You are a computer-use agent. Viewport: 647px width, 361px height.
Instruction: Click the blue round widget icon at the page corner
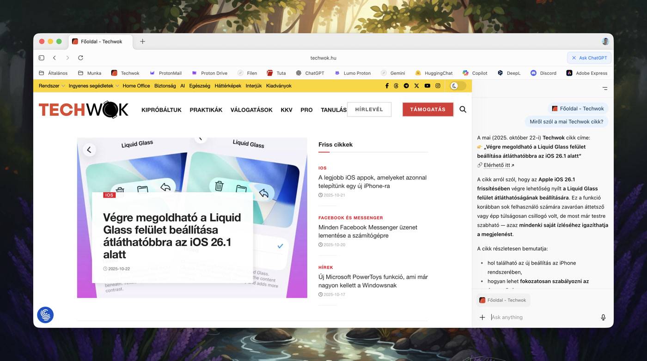point(45,315)
